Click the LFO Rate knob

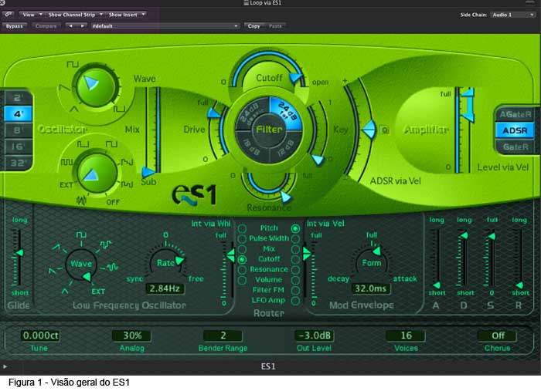coord(165,262)
